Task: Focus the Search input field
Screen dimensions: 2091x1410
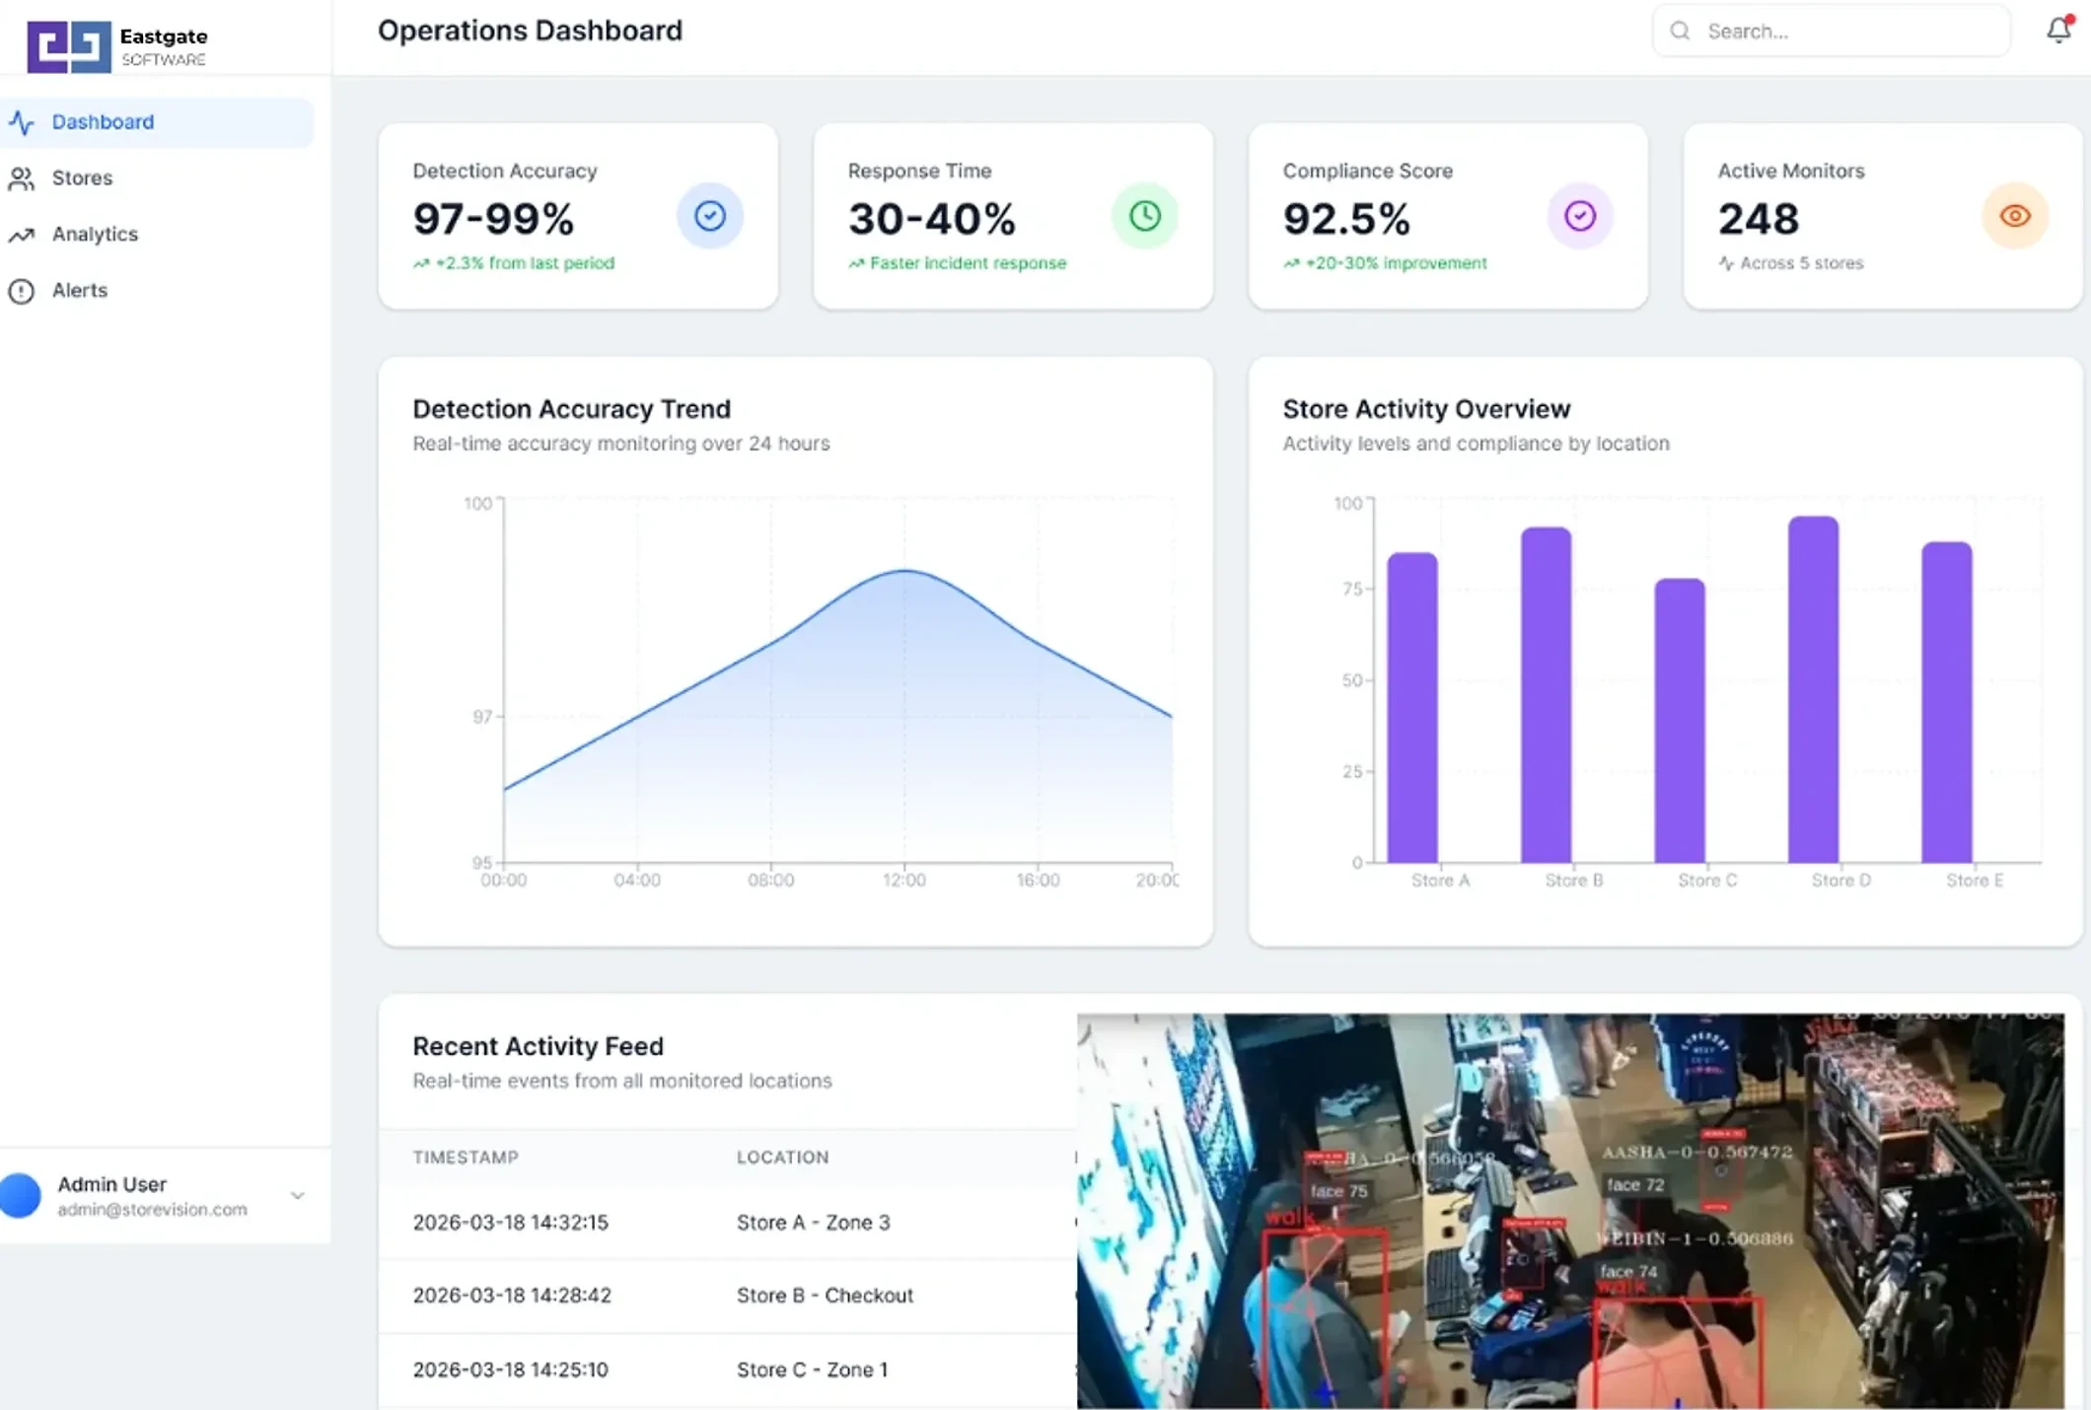Action: (1832, 32)
